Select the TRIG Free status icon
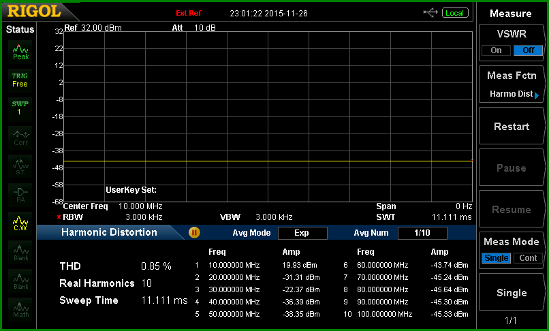Screen dimensions: 549x331 (20, 80)
